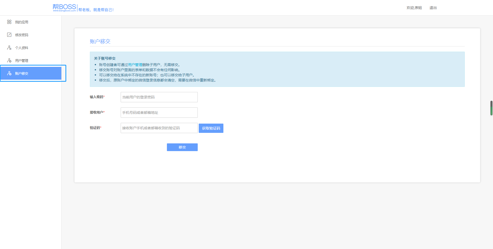This screenshot has height=249, width=493.
Task: Select the 个人资料 menu entry
Action: click(22, 48)
